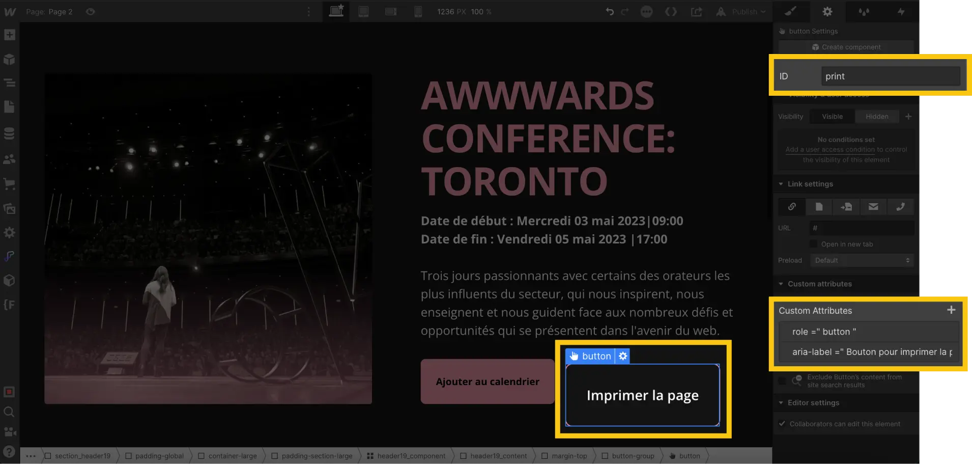Screen dimensions: 972x464
Task: Select section_header19 in breadcrumb
Action: [x=77, y=456]
